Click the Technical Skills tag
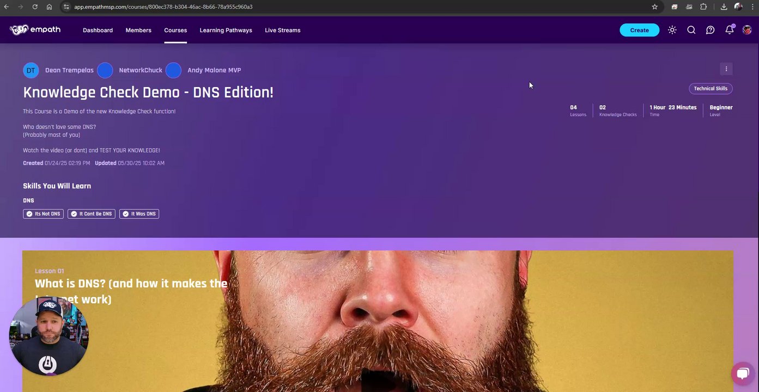The image size is (759, 392). point(711,88)
